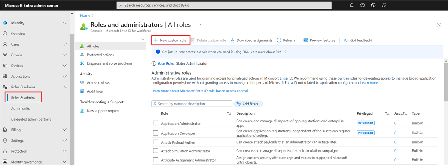The width and height of the screenshot is (448, 165).
Task: Expand the Billing section chevron
Action: tap(64, 130)
